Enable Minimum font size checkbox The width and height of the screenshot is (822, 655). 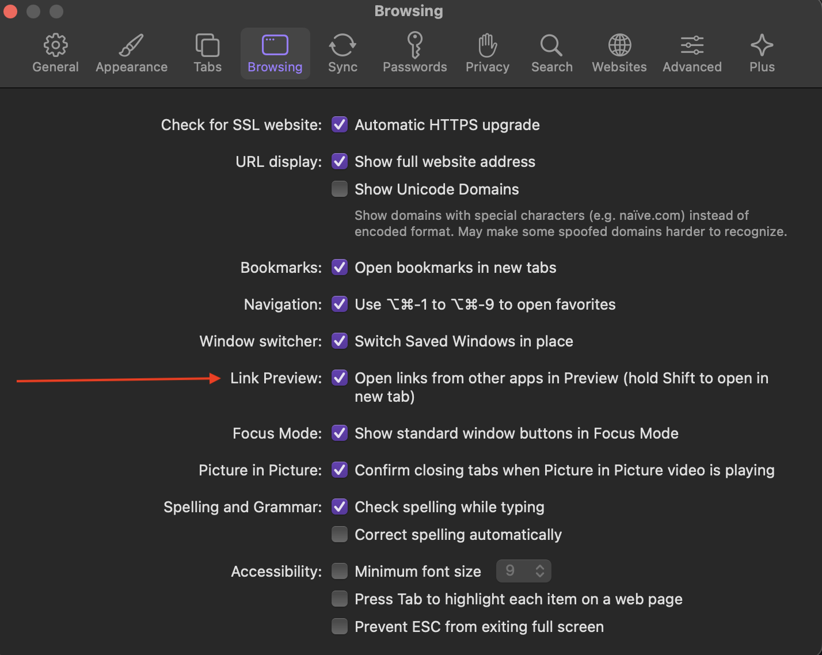(x=340, y=572)
